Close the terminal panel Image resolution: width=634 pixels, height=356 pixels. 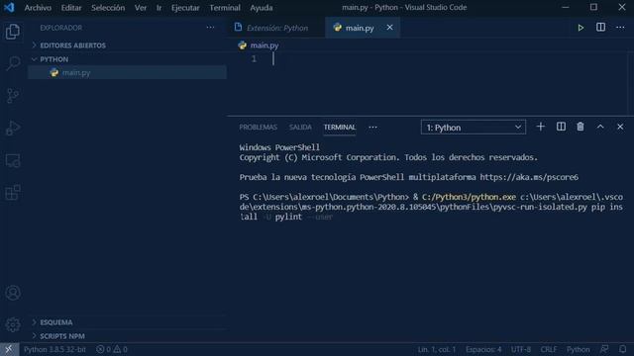[x=620, y=127]
